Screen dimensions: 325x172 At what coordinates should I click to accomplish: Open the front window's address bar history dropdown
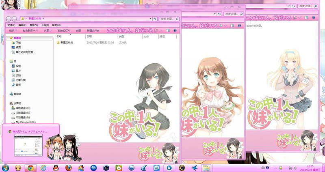[150, 19]
